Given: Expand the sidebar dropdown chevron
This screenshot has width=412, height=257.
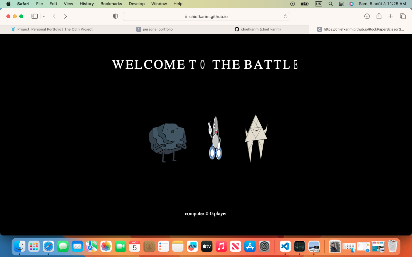Looking at the screenshot, I should [x=44, y=16].
